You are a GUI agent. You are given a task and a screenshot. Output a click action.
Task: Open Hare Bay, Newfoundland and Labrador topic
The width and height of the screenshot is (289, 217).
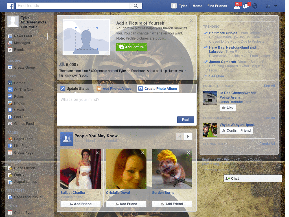pyautogui.click(x=232, y=49)
